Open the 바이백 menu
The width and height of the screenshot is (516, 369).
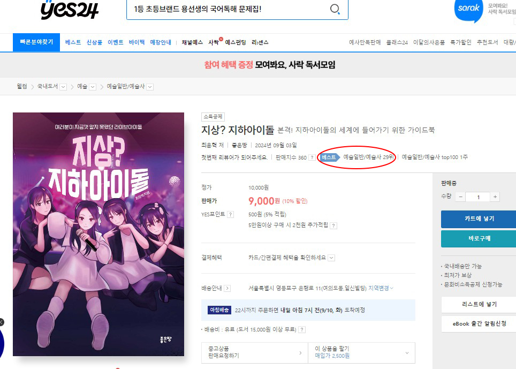pyautogui.click(x=137, y=42)
